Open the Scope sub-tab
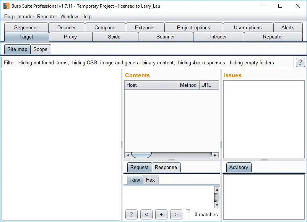Screen dimensions: 307x222 40,49
